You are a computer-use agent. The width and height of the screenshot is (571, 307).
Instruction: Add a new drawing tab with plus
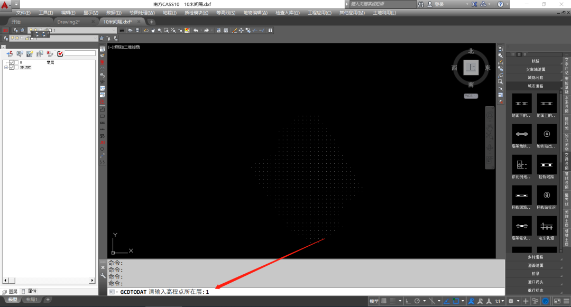(152, 22)
